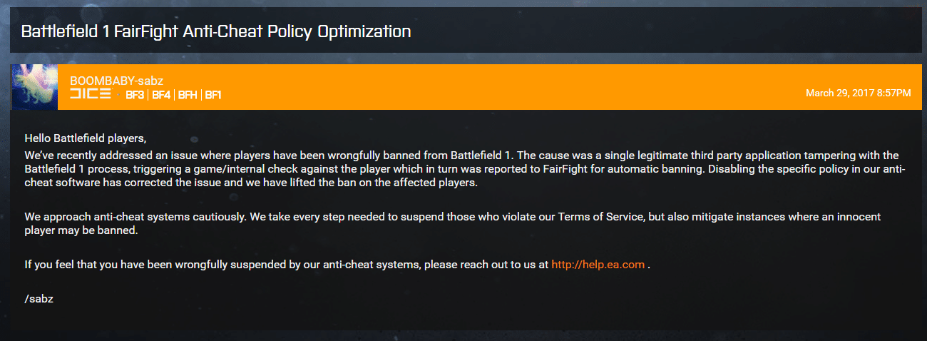Open BOOMBABY-sabz user profile
The height and width of the screenshot is (341, 927).
point(116,81)
